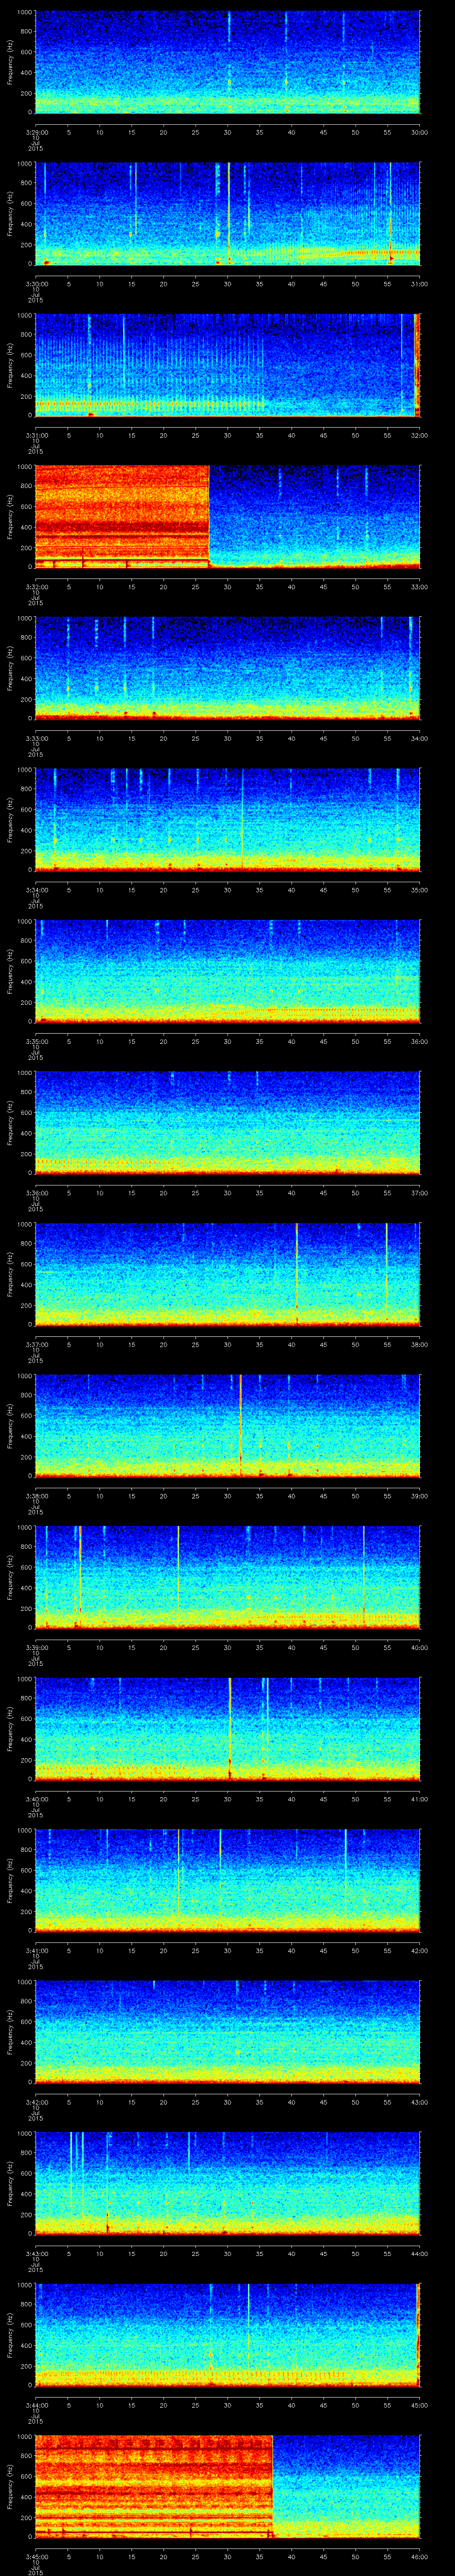Open the spectrogram panel starting at 3:42:00

click(x=227, y=2032)
